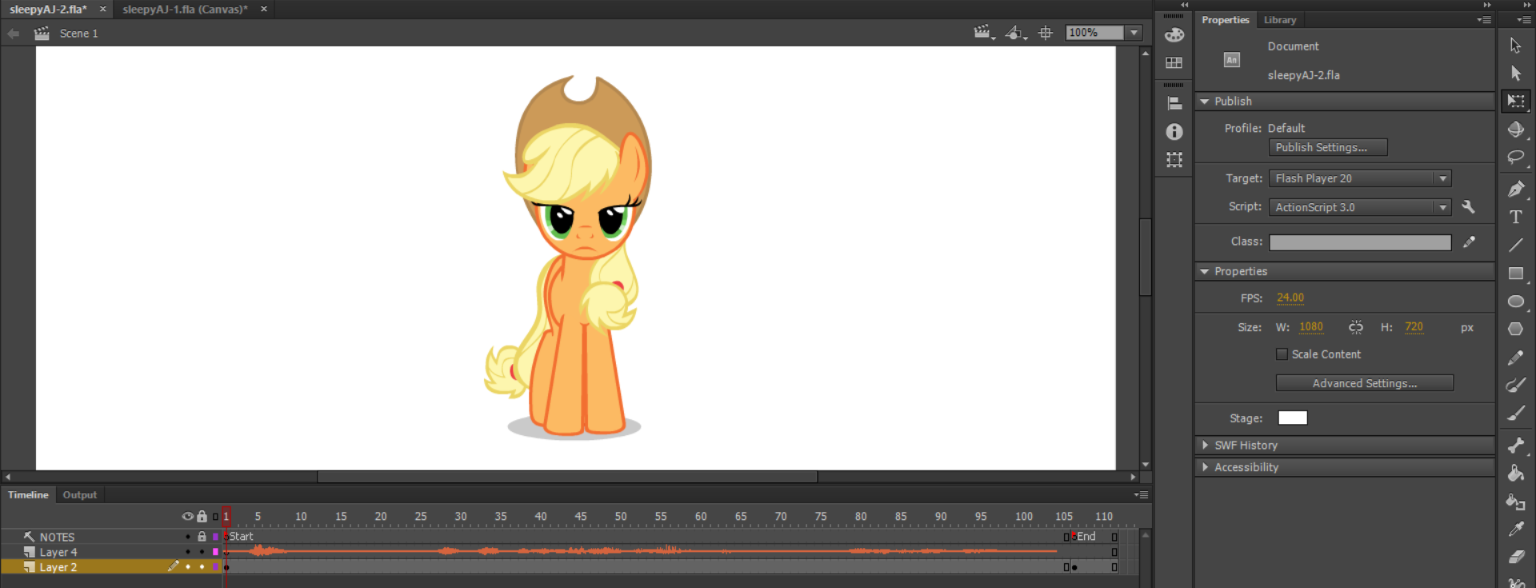Screen dimensions: 1536x588
Task: Unlock the NOTES layer
Action: click(202, 537)
